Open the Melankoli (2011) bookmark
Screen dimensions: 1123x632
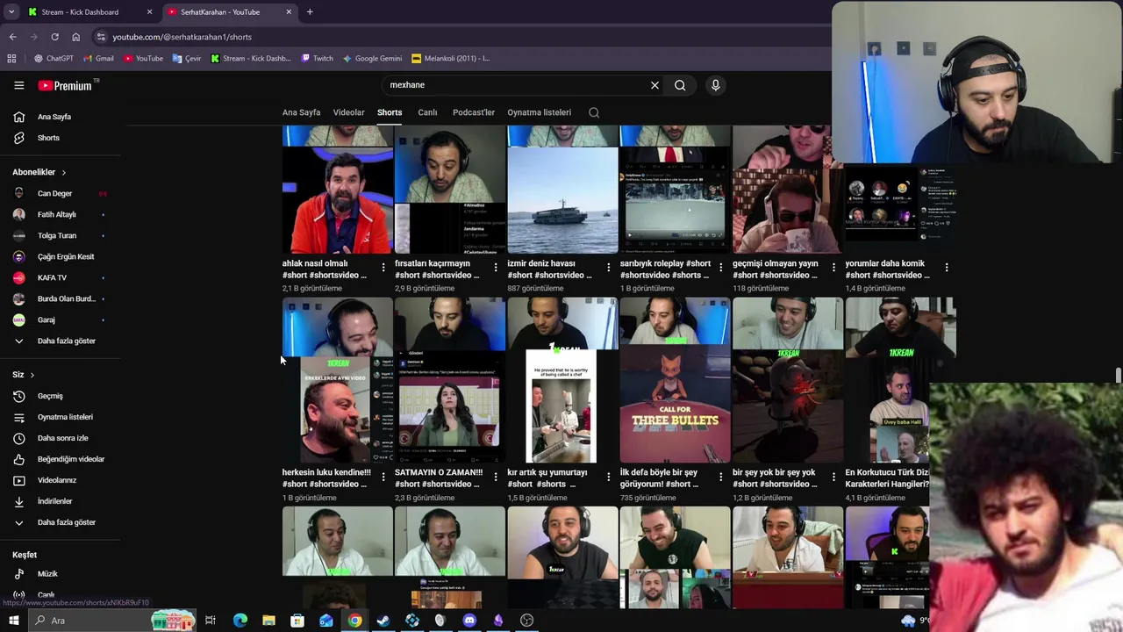point(450,59)
